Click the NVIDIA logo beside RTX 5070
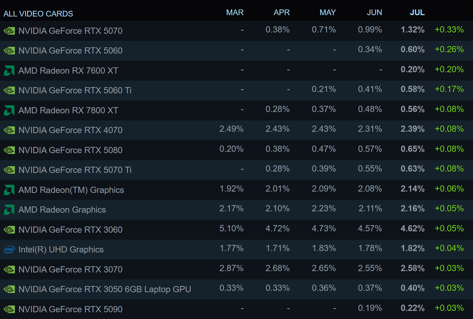473x319 pixels. click(9, 31)
